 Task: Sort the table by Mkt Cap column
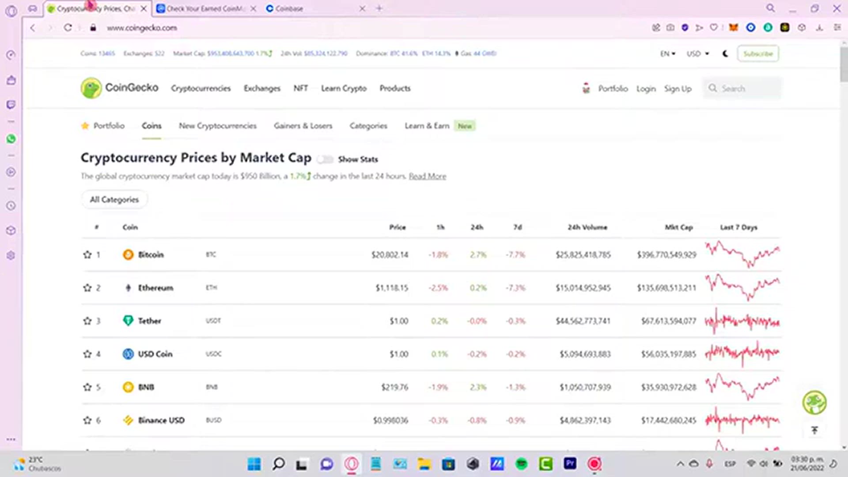pyautogui.click(x=679, y=227)
